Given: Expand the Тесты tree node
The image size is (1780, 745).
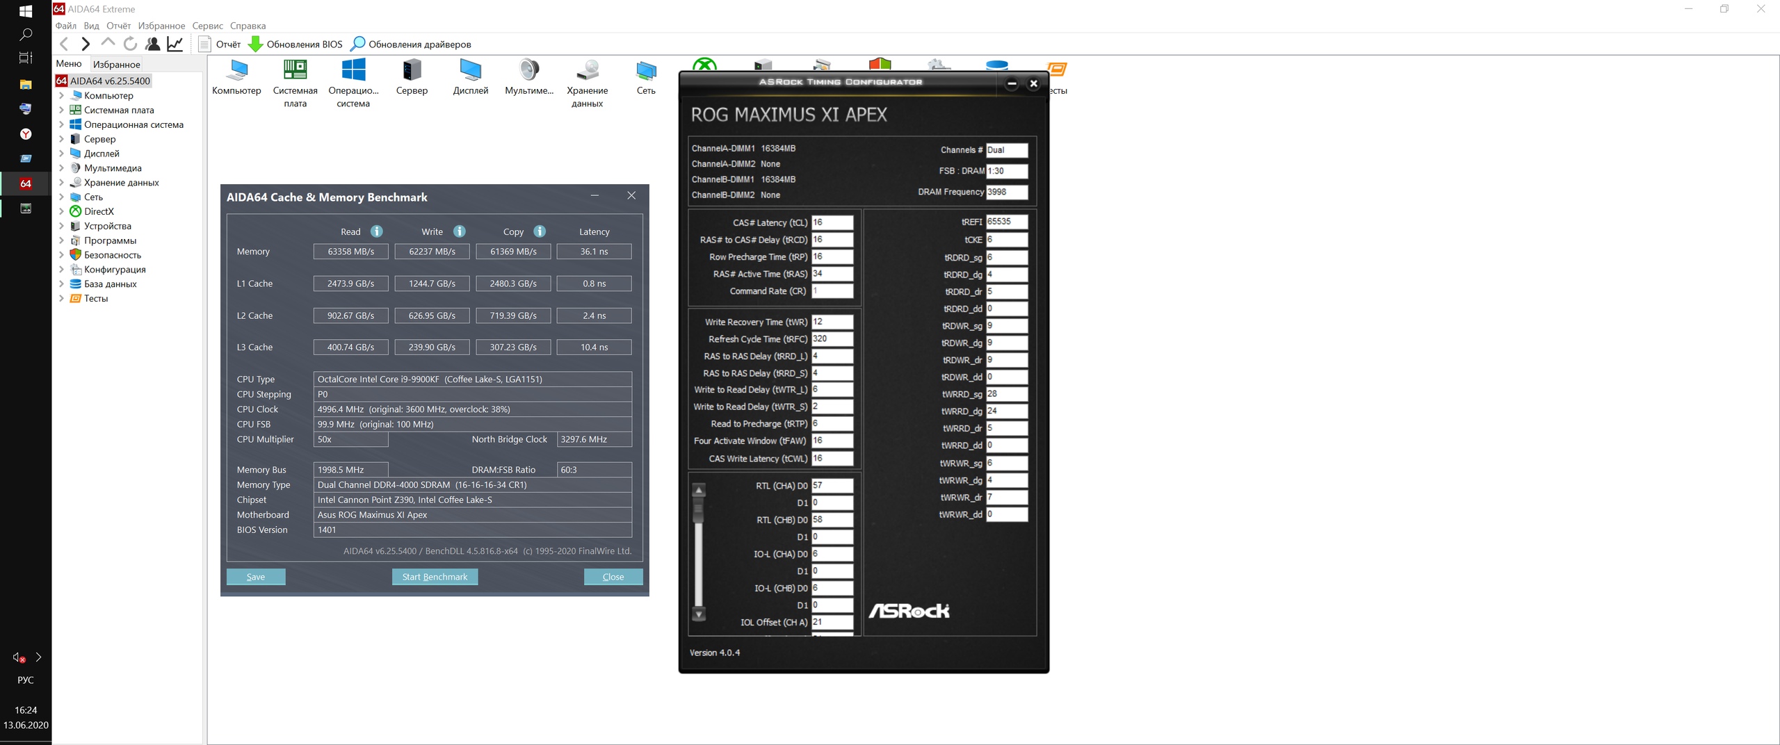Looking at the screenshot, I should [61, 298].
